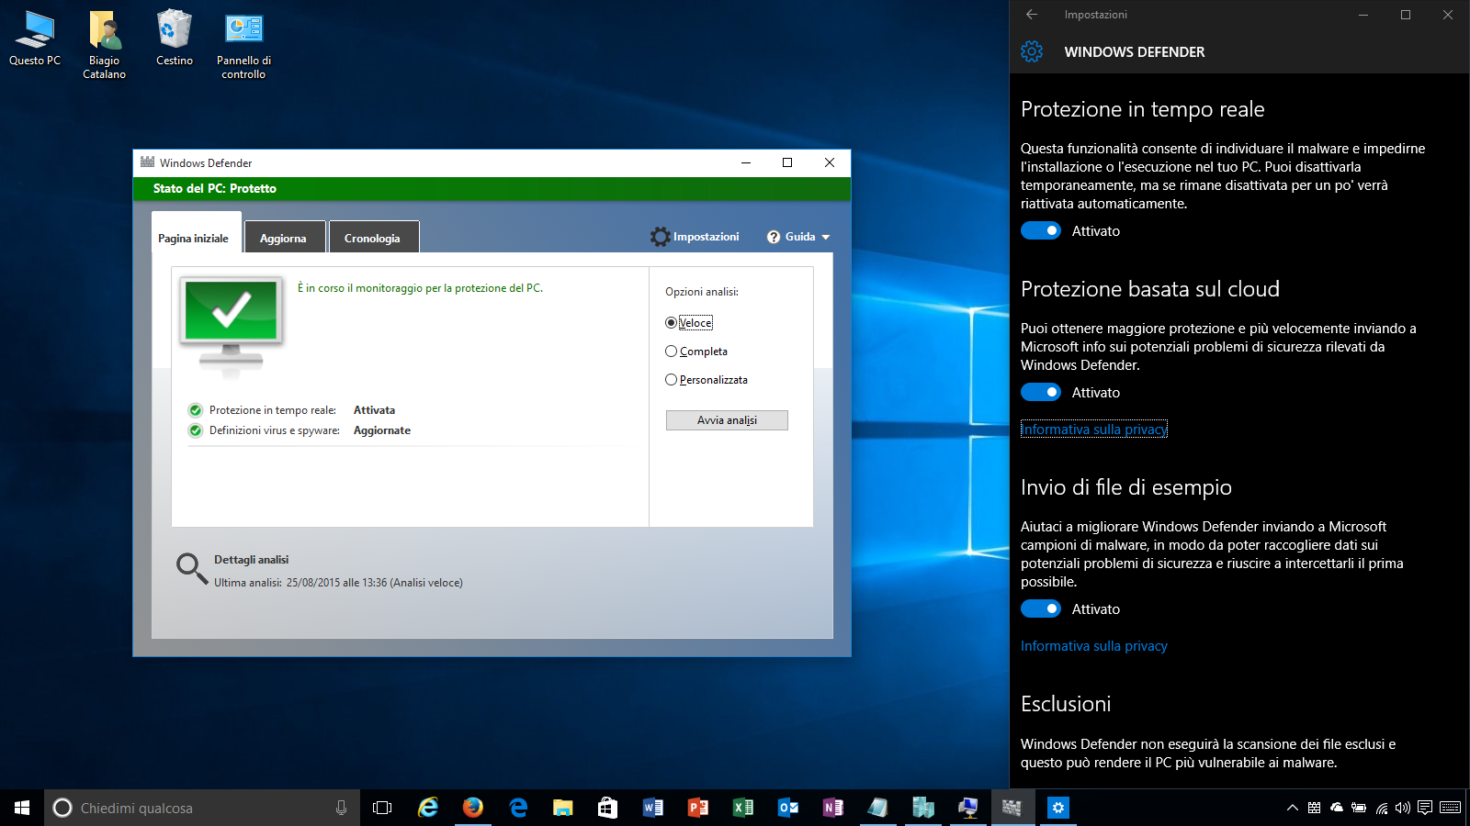Click the Guida help question-mark icon
The width and height of the screenshot is (1470, 826).
click(x=774, y=237)
